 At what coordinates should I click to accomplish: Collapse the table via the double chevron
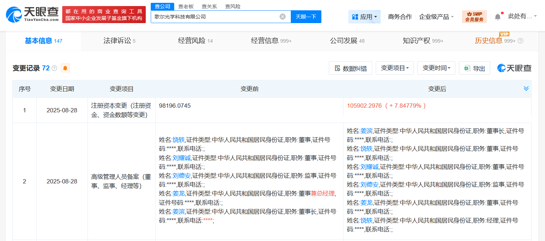526,89
